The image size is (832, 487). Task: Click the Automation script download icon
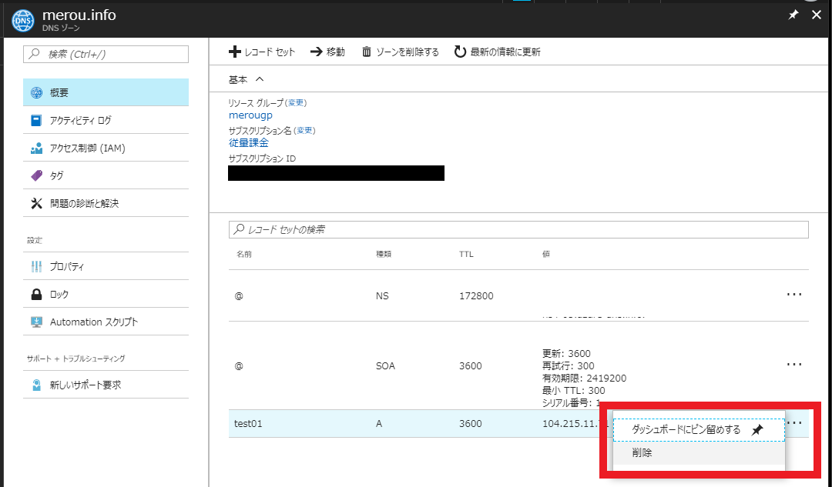pos(36,322)
